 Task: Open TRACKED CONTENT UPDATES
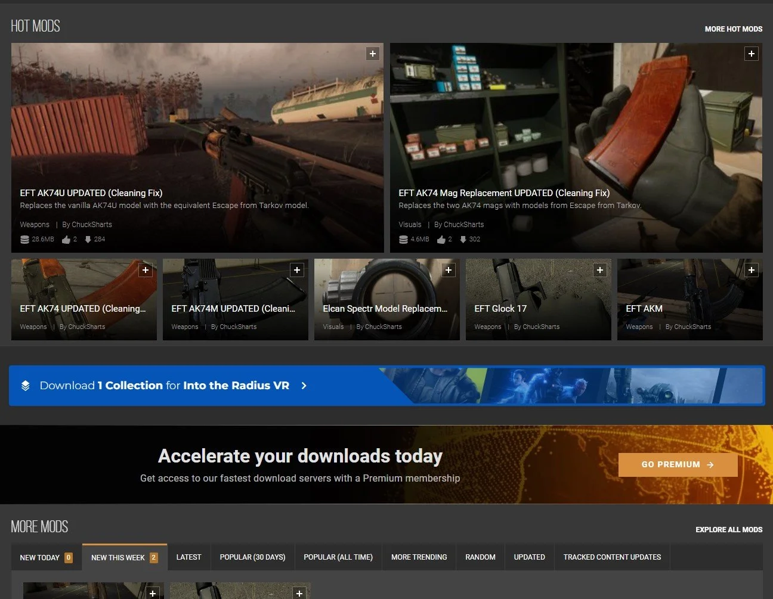click(x=612, y=557)
